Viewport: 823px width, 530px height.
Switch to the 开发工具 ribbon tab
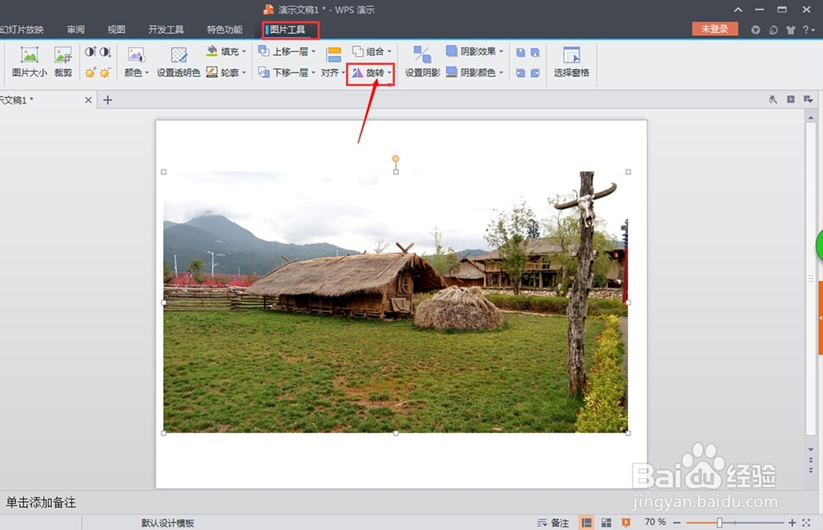(x=166, y=30)
